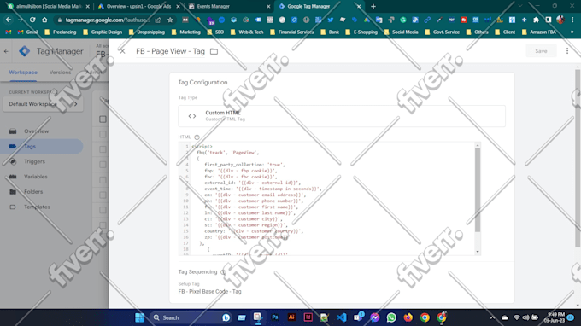Viewport: 581px width, 326px height.
Task: Open the Gmail bookmark
Action: click(28, 32)
